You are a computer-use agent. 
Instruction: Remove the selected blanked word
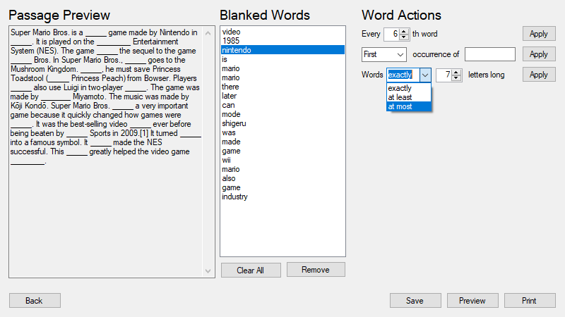[316, 270]
